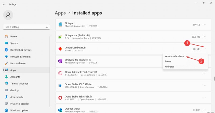Click the System monitor icon
The height and width of the screenshot is (113, 215).
tap(6, 43)
